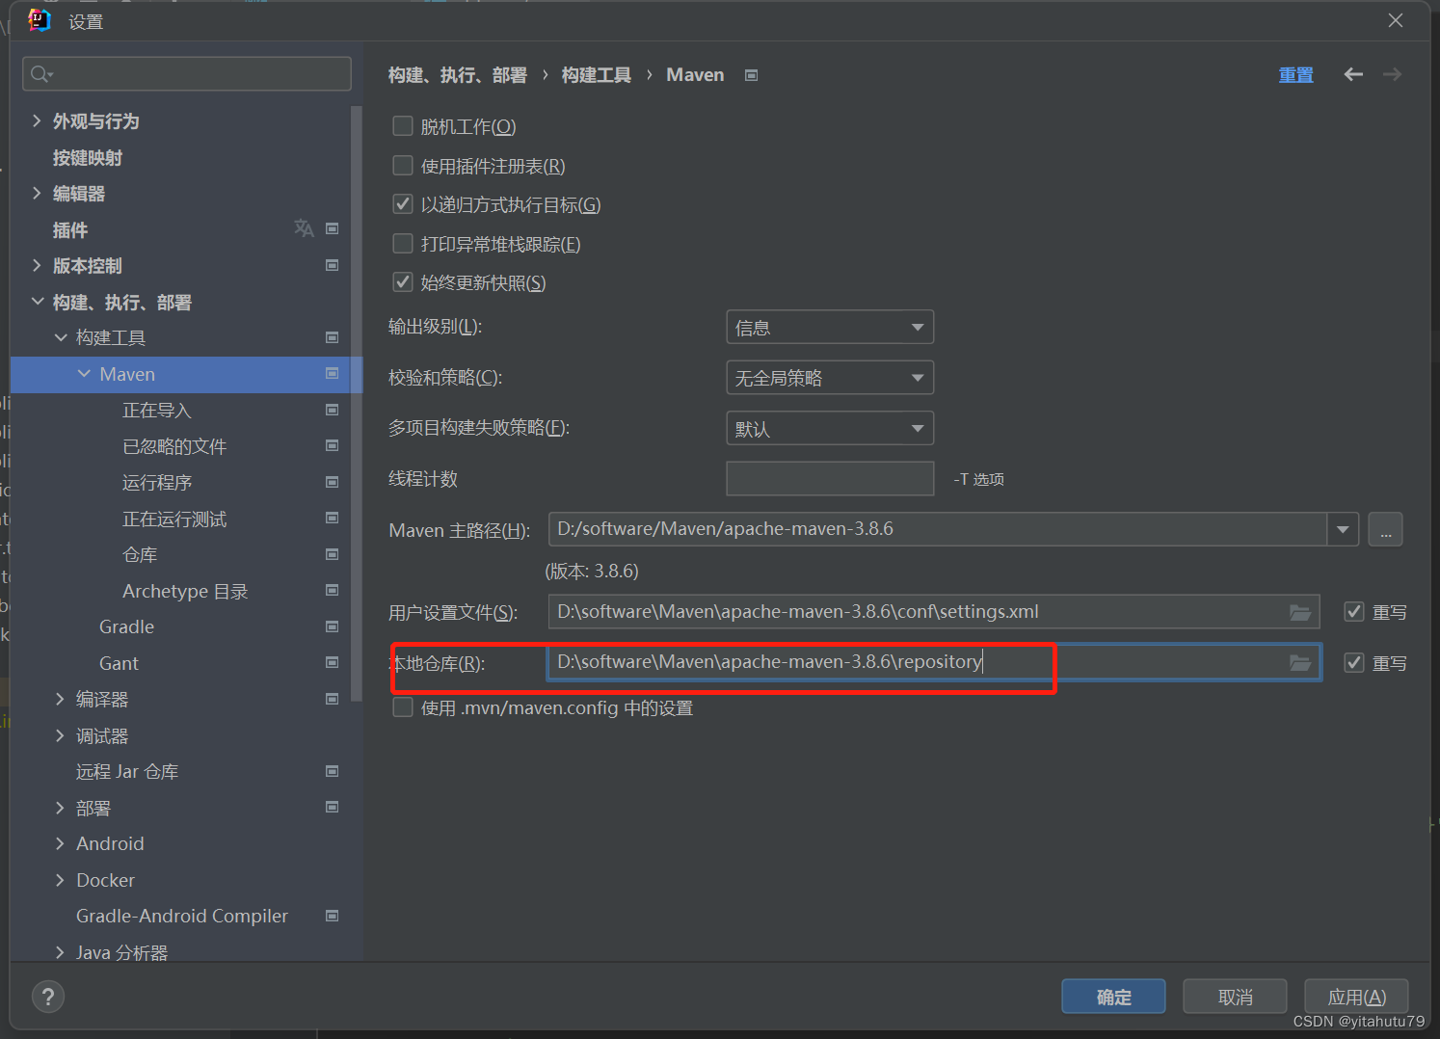The height and width of the screenshot is (1039, 1440).
Task: Click the settings search field
Action: point(187,74)
